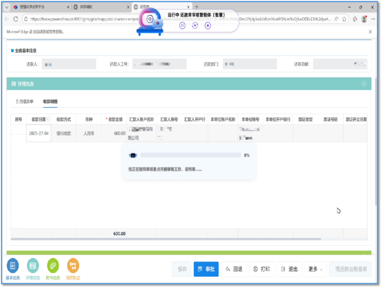Stop the running agent with stop icon
The image size is (382, 288).
208,25
